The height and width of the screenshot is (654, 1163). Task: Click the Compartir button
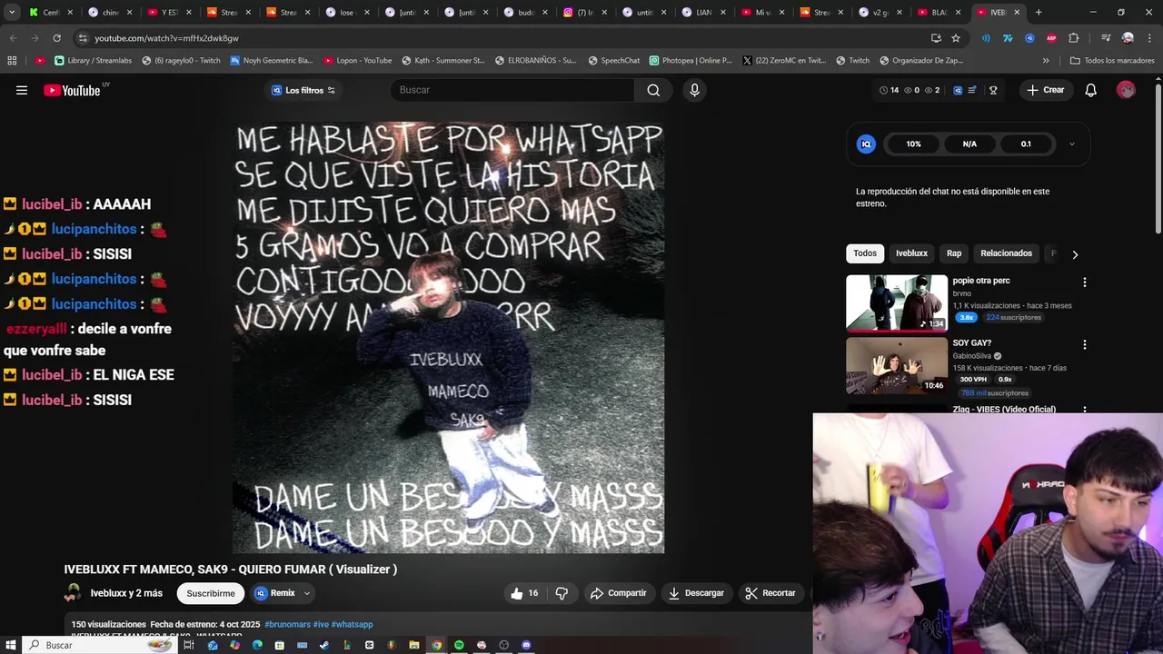[x=618, y=593]
